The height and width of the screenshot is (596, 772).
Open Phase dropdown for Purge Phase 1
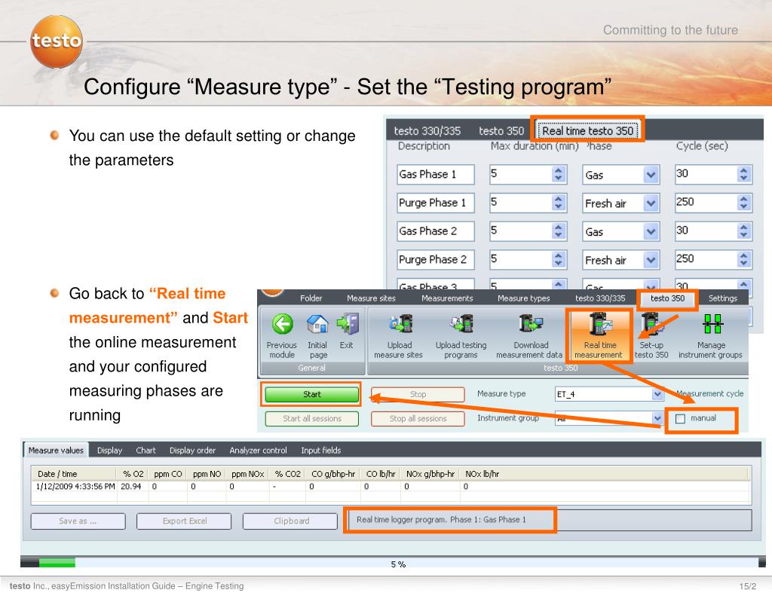click(651, 203)
